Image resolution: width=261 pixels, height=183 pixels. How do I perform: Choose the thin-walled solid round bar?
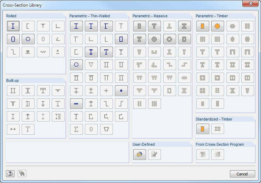coord(121,90)
